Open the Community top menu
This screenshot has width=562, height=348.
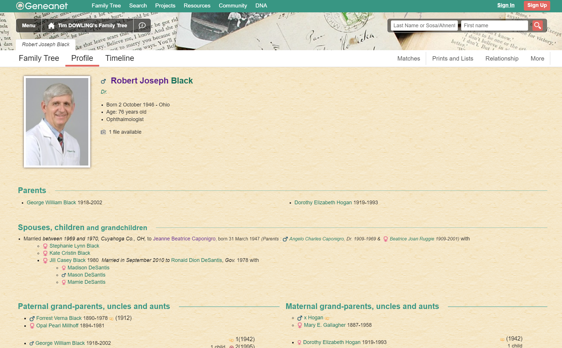click(x=233, y=6)
